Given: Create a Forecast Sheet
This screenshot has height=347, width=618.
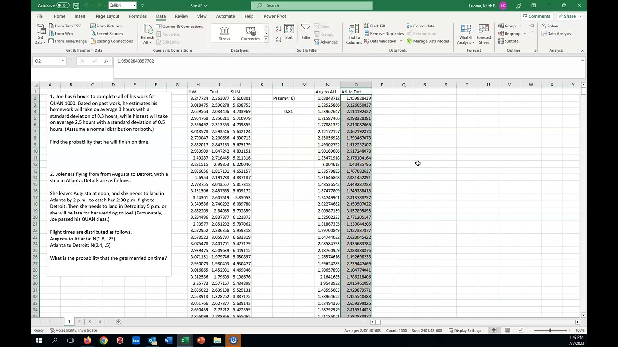Looking at the screenshot, I should (484, 34).
